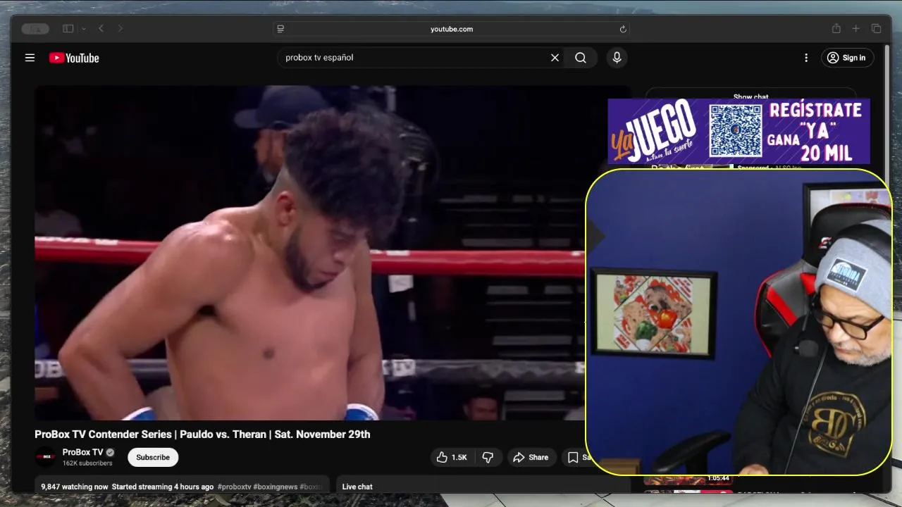This screenshot has height=507, width=902.
Task: Open ProBox TV channel name link
Action: (82, 452)
